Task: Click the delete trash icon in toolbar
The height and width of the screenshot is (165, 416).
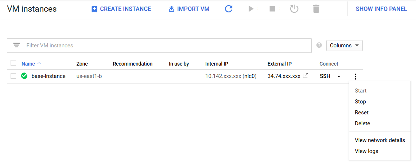Action: [316, 9]
